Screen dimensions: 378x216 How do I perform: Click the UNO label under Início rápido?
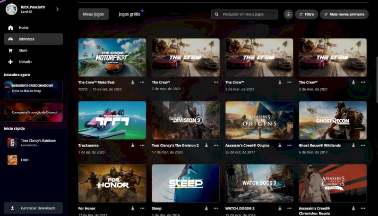(x=25, y=160)
